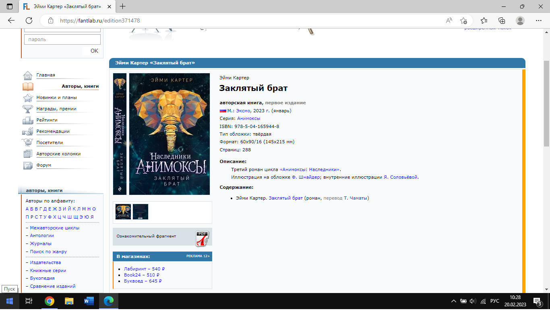Reload the page with refresh button
This screenshot has width=550, height=322.
(29, 21)
